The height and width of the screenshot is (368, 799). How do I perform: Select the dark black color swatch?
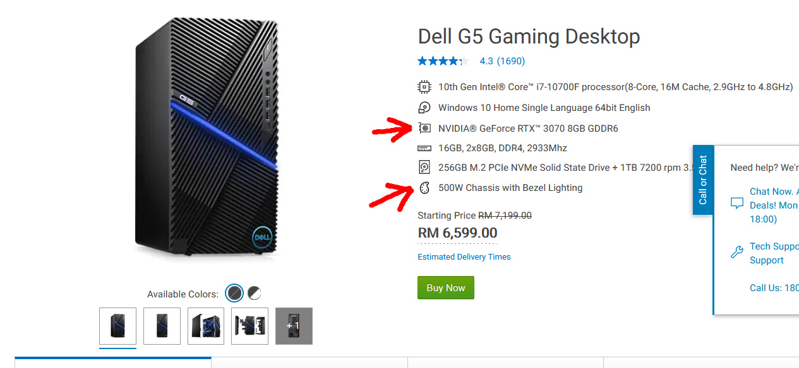pos(234,293)
